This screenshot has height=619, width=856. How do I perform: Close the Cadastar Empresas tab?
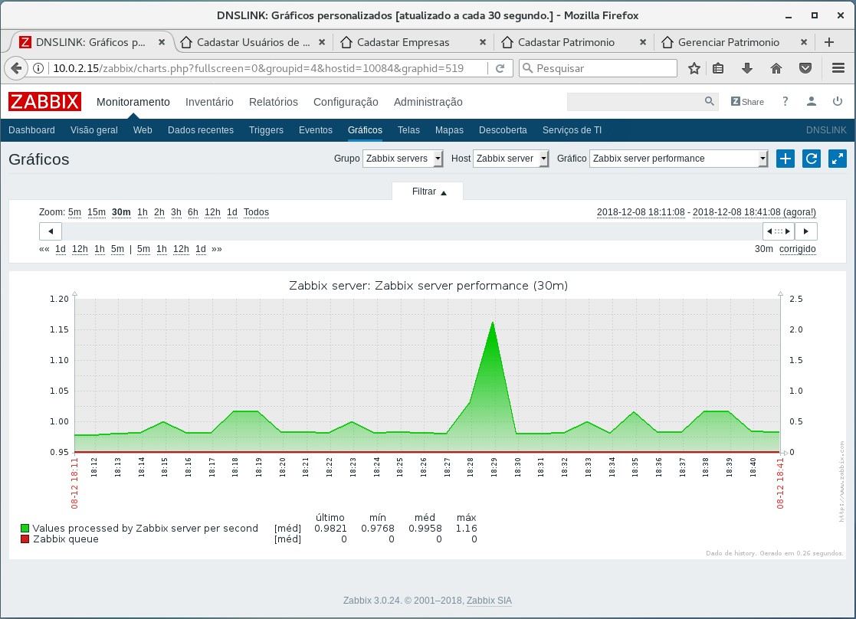tap(483, 42)
